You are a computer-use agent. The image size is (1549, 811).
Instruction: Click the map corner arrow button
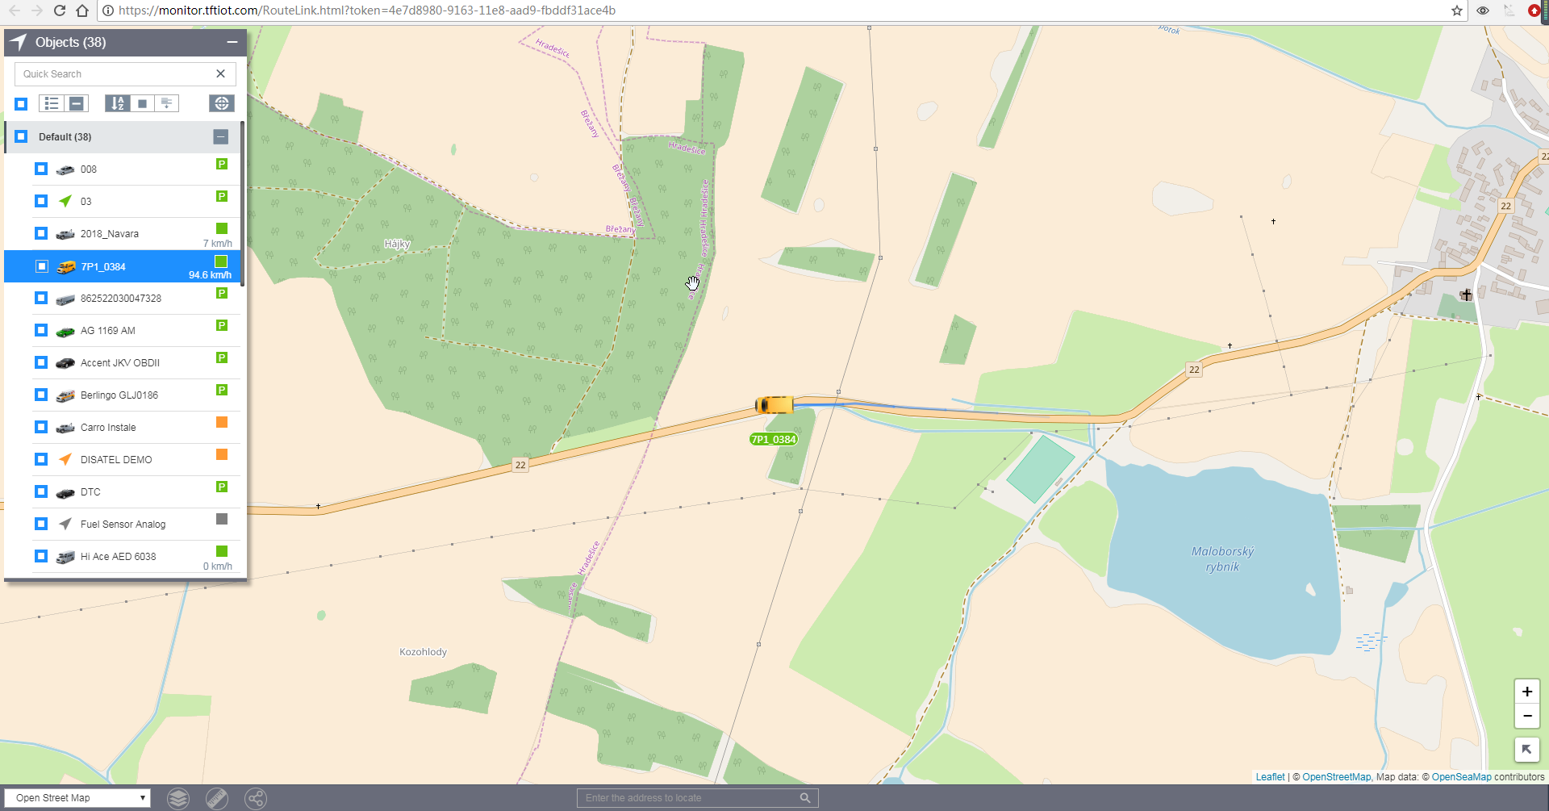1526,750
